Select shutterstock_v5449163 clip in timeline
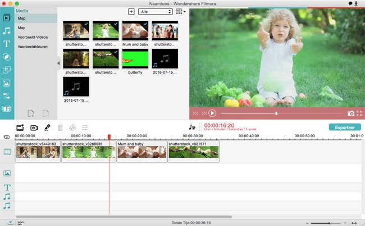365x226 pixels. pos(38,151)
